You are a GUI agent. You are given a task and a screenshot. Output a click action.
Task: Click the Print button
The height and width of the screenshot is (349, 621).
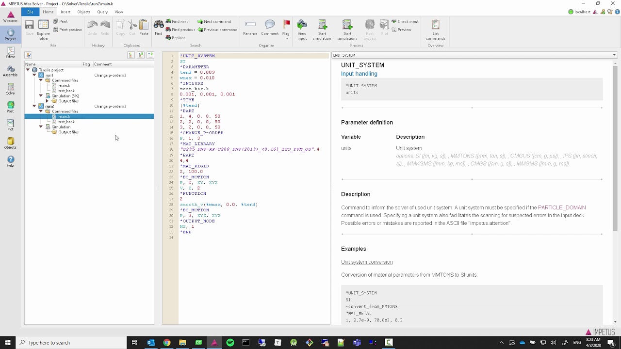coord(61,21)
